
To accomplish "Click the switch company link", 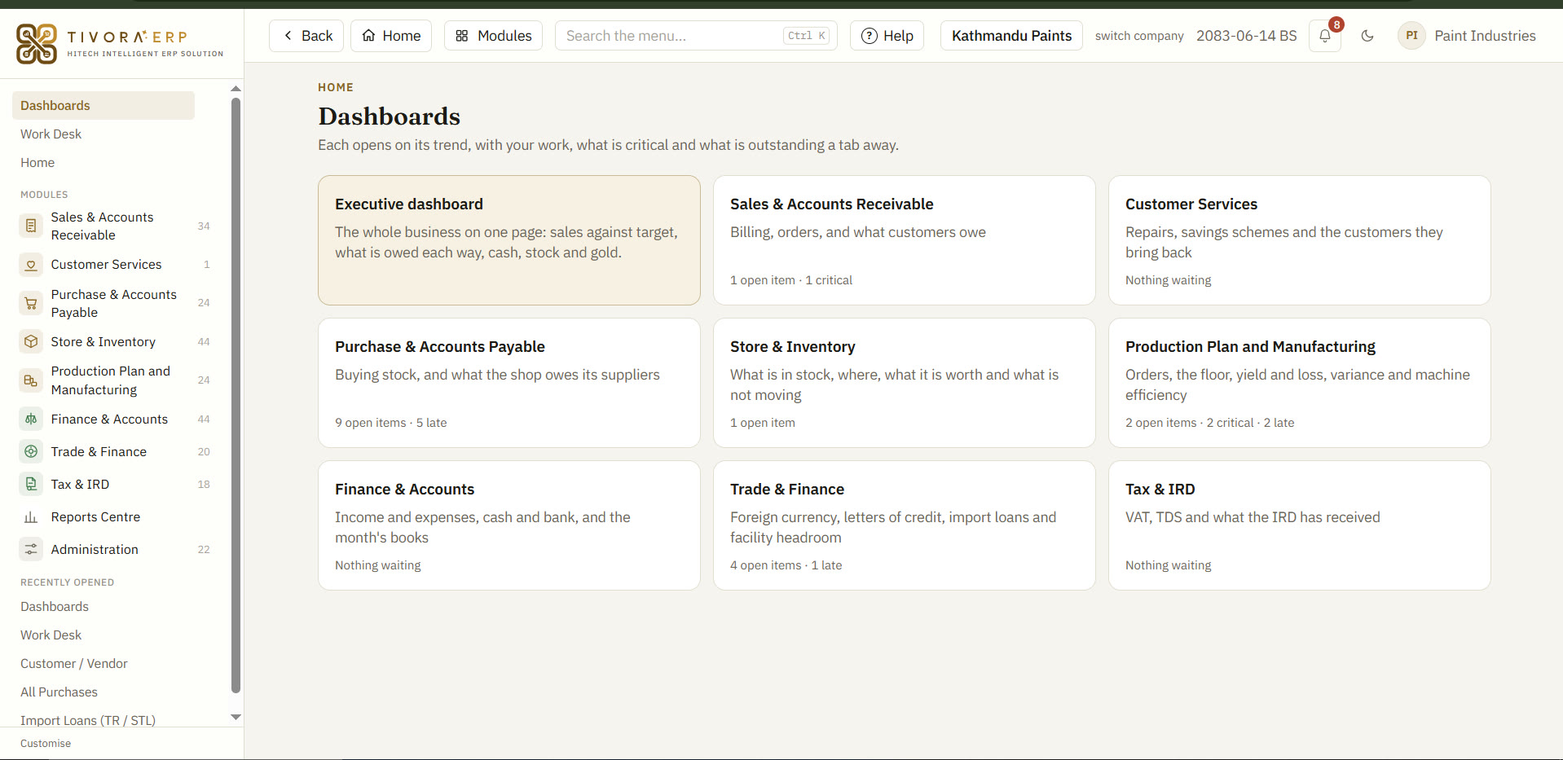I will tap(1139, 36).
